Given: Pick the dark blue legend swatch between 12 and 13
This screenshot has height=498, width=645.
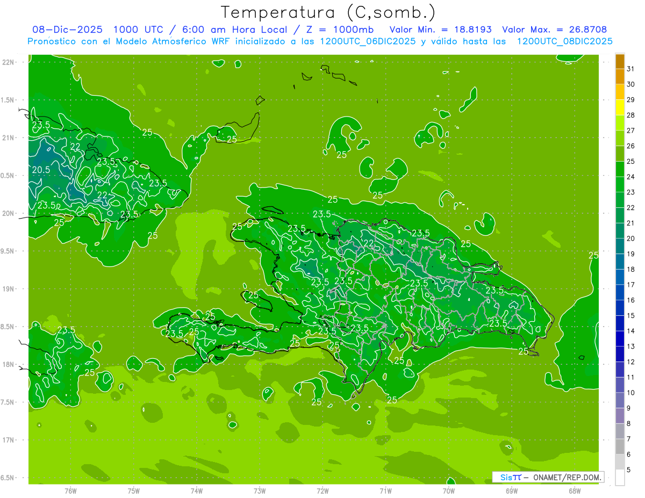Looking at the screenshot, I should [620, 354].
